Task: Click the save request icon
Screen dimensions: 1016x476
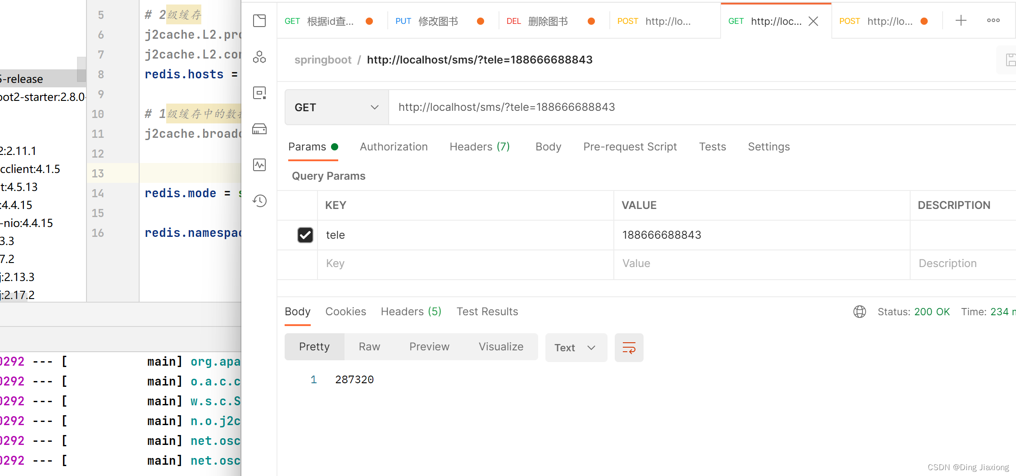Action: (1011, 60)
